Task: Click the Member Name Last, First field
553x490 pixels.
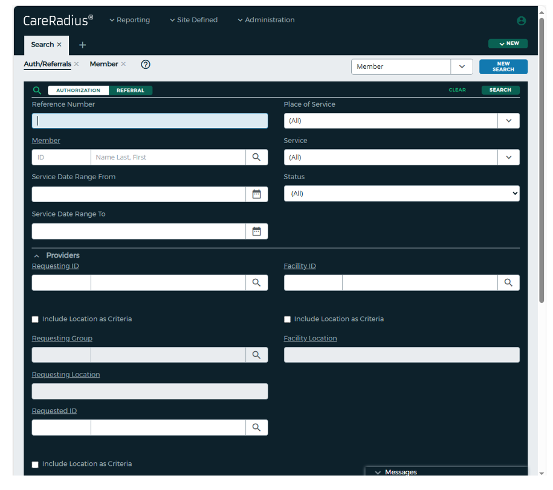Action: point(168,157)
